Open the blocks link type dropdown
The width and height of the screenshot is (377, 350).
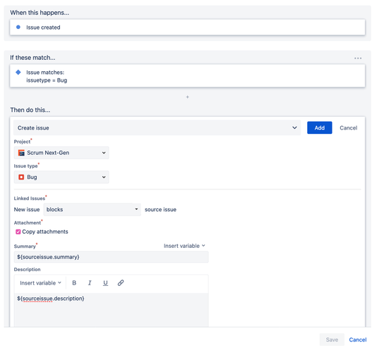(92, 209)
